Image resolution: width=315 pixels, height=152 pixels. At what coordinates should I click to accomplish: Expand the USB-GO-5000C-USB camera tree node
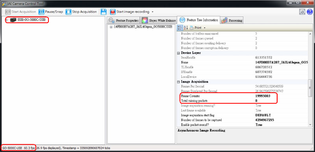pyautogui.click(x=7, y=20)
